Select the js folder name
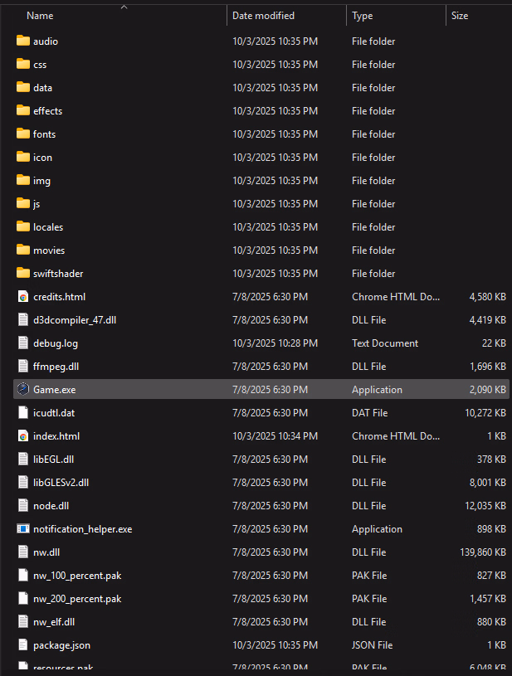 pyautogui.click(x=37, y=204)
